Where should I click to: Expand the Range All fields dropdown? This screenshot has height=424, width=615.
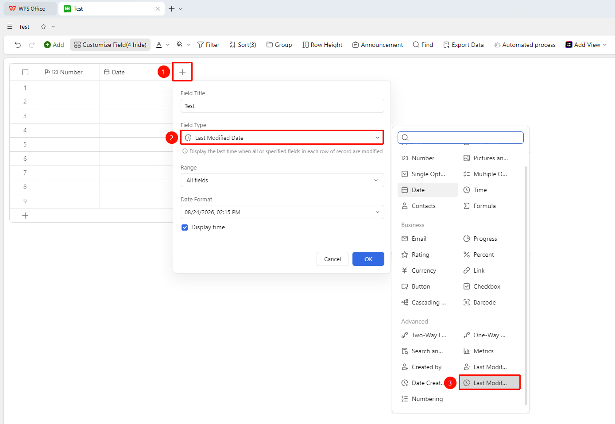coord(282,180)
